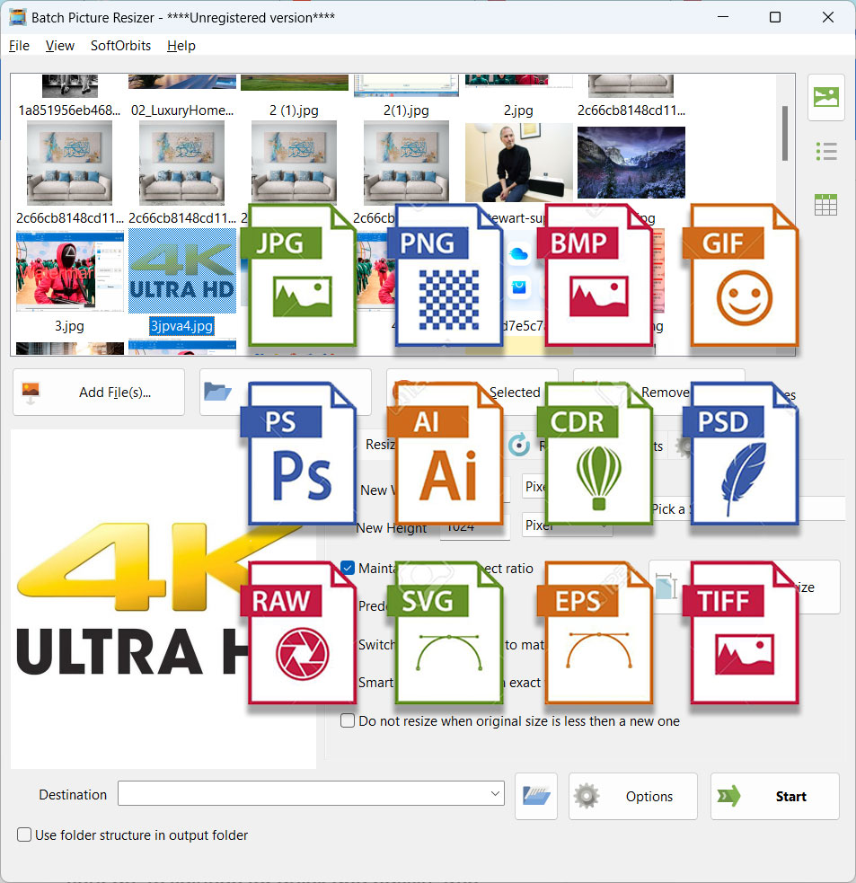Open the Help menu
The width and height of the screenshot is (856, 883).
click(181, 46)
